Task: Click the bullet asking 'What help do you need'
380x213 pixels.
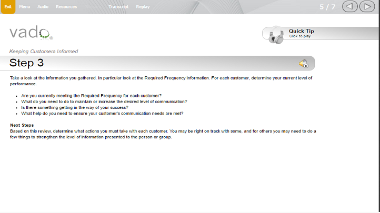Action: click(102, 113)
